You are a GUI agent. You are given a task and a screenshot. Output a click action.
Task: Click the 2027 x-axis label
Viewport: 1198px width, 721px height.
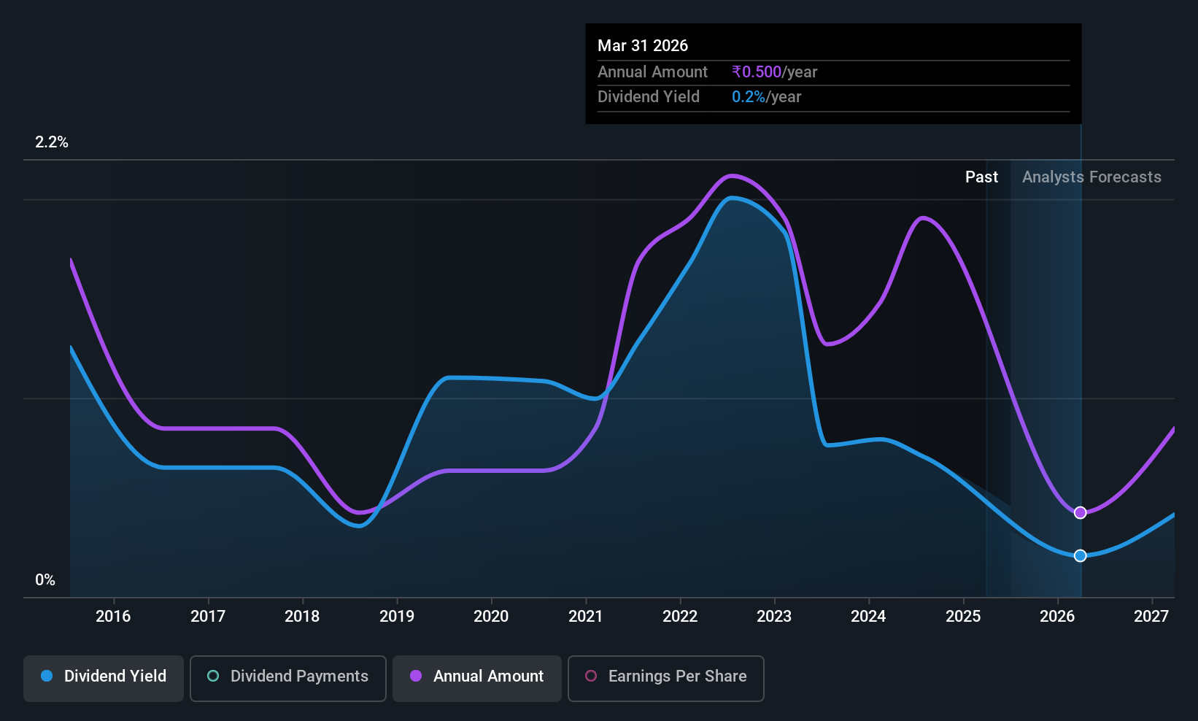[1151, 617]
